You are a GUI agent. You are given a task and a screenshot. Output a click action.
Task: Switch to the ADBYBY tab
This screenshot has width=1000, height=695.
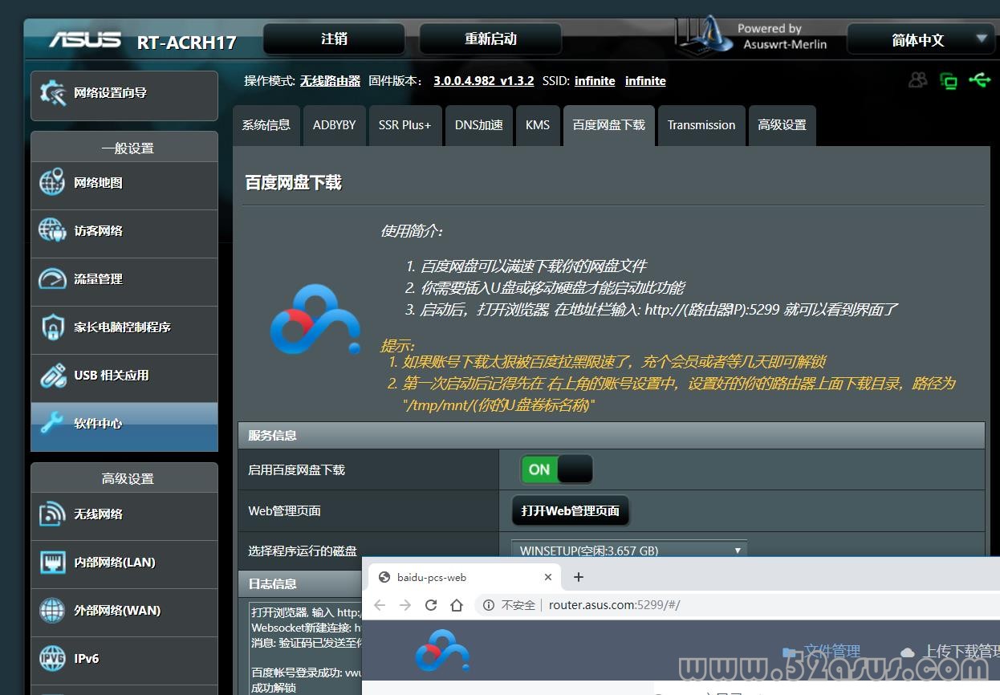coord(334,125)
